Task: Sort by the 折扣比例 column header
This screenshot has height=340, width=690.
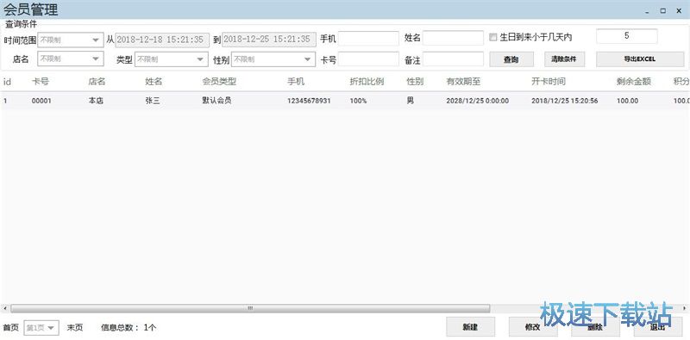Action: point(367,82)
